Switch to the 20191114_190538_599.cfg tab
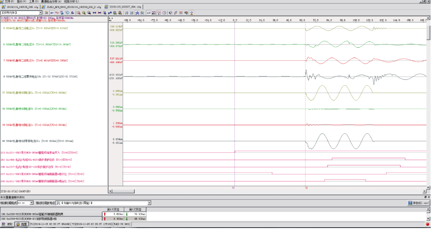Image resolution: width=433 pixels, height=230 pixels. click(x=20, y=7)
